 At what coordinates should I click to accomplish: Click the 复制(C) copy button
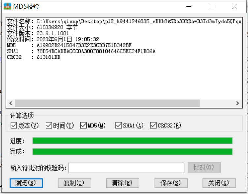click(75, 183)
